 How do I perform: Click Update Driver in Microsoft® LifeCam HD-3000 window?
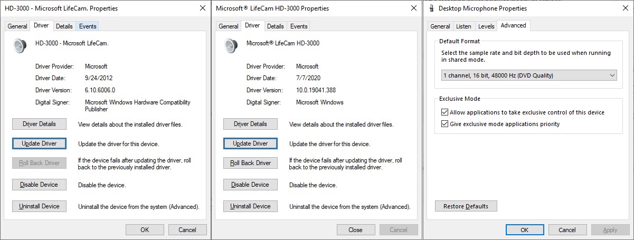pos(250,143)
